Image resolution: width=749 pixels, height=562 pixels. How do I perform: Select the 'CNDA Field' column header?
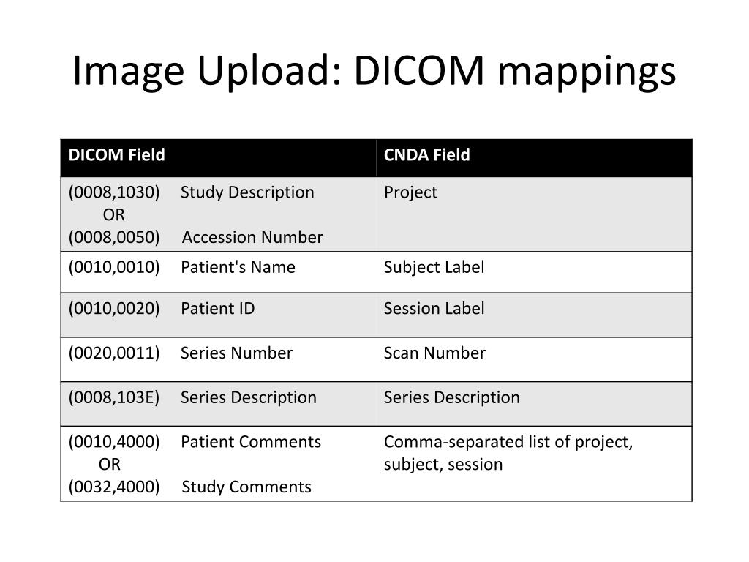click(x=426, y=155)
